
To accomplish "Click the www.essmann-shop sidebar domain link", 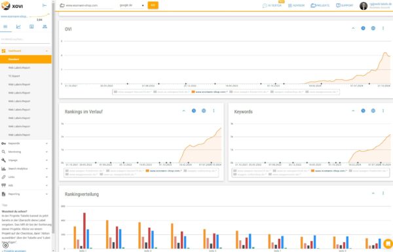I will (x=14, y=16).
